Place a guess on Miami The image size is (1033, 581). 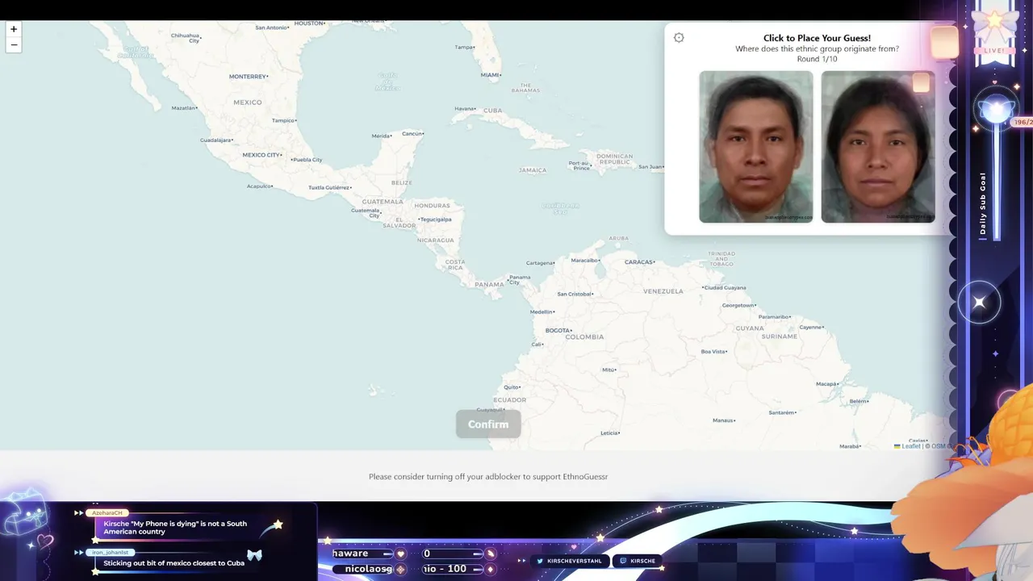coord(491,75)
